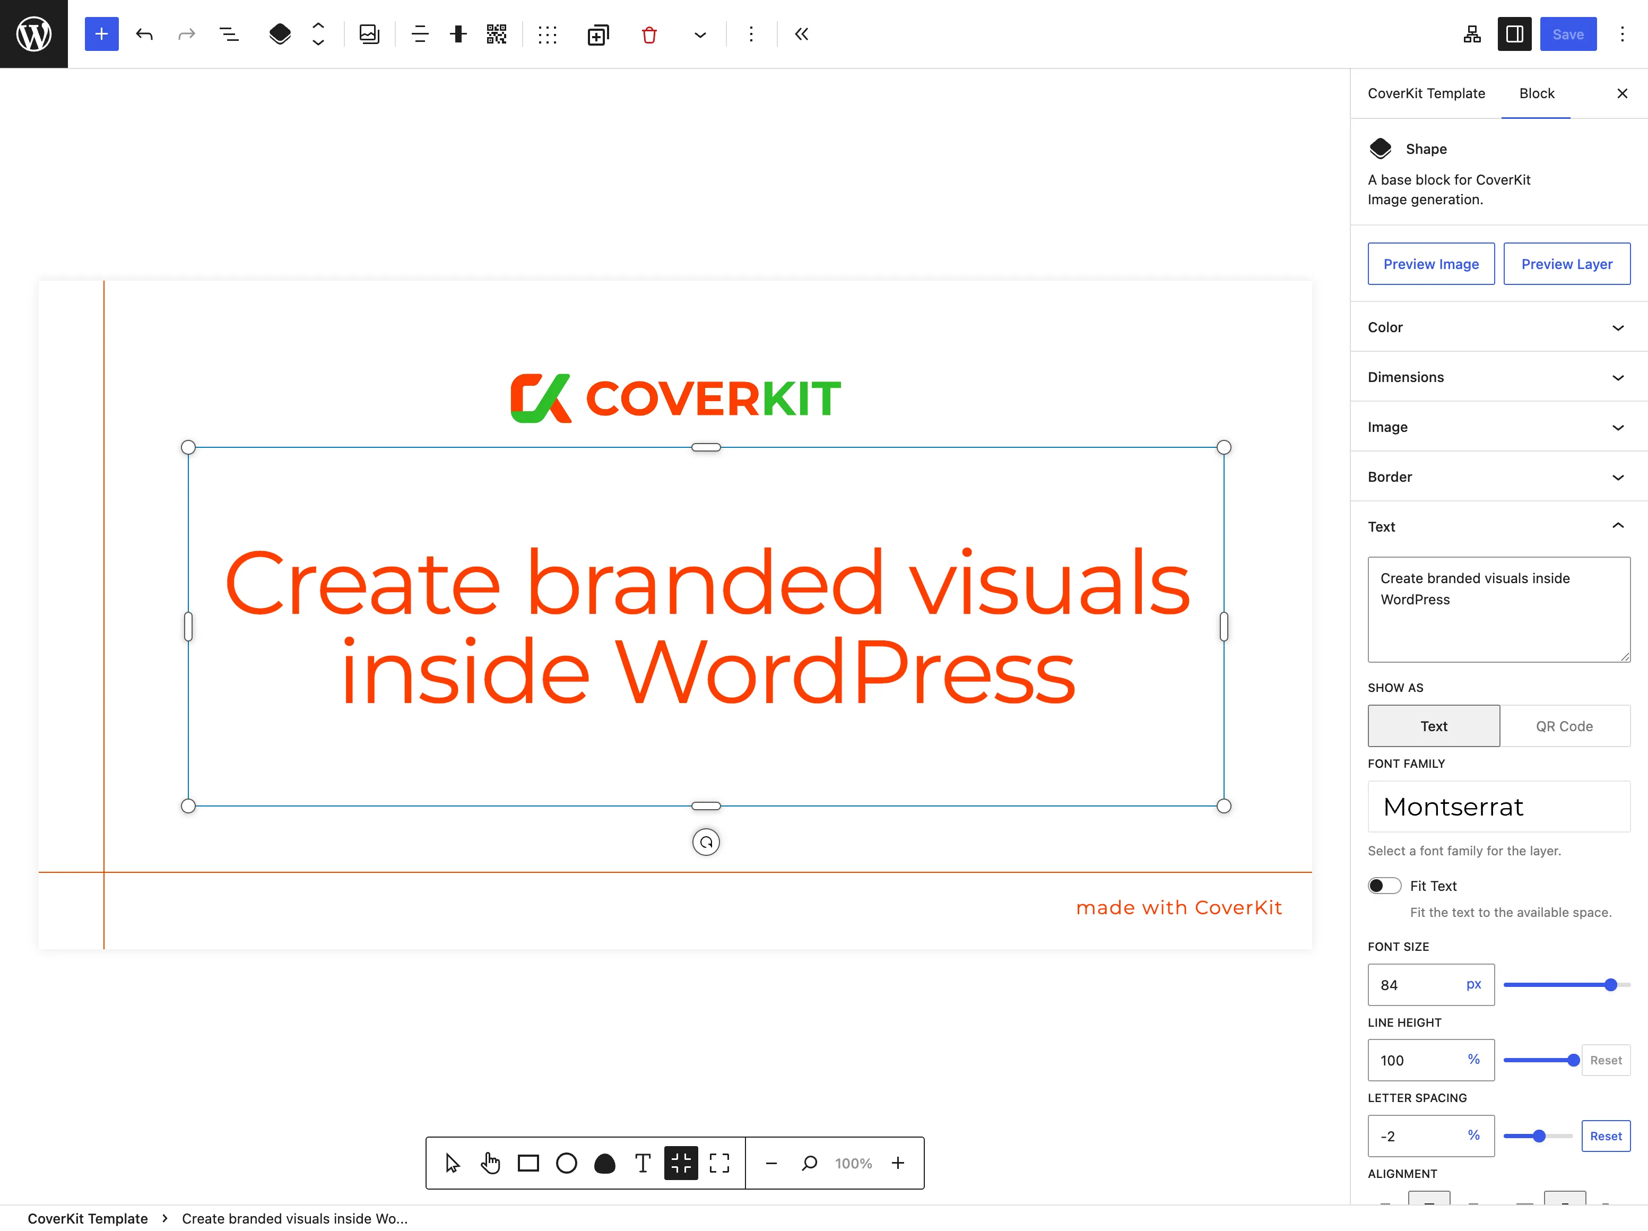Select the hand pan tool
The image size is (1648, 1231).
click(x=490, y=1163)
